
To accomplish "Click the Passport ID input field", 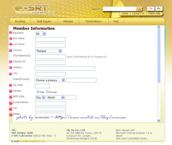I will tap(51, 63).
